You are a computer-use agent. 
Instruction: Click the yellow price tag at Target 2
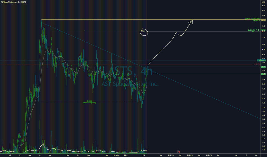tap(263, 20)
